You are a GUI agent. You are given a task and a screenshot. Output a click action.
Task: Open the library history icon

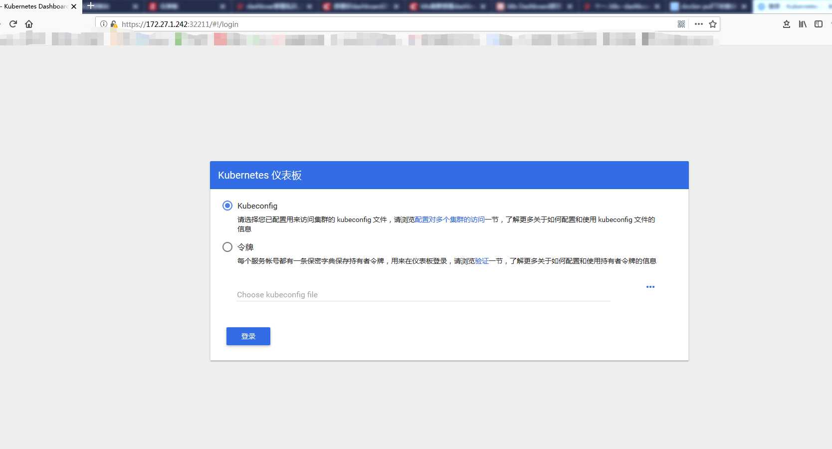803,24
